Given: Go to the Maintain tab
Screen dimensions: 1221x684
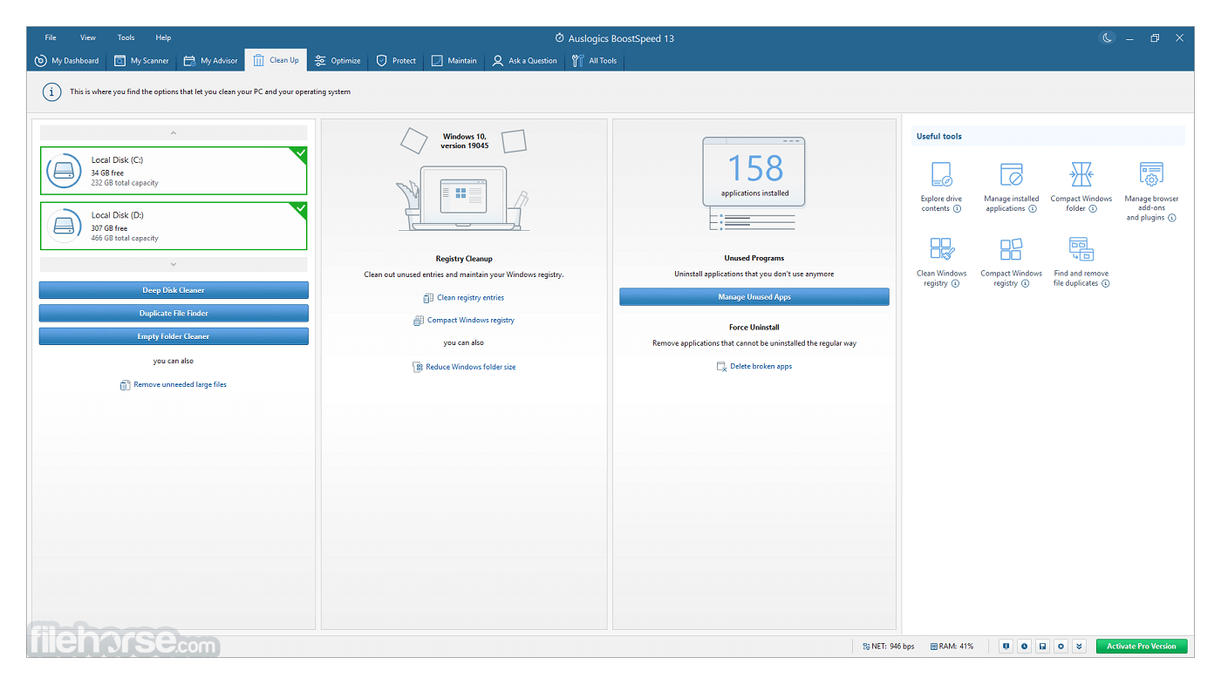Looking at the screenshot, I should coord(454,61).
